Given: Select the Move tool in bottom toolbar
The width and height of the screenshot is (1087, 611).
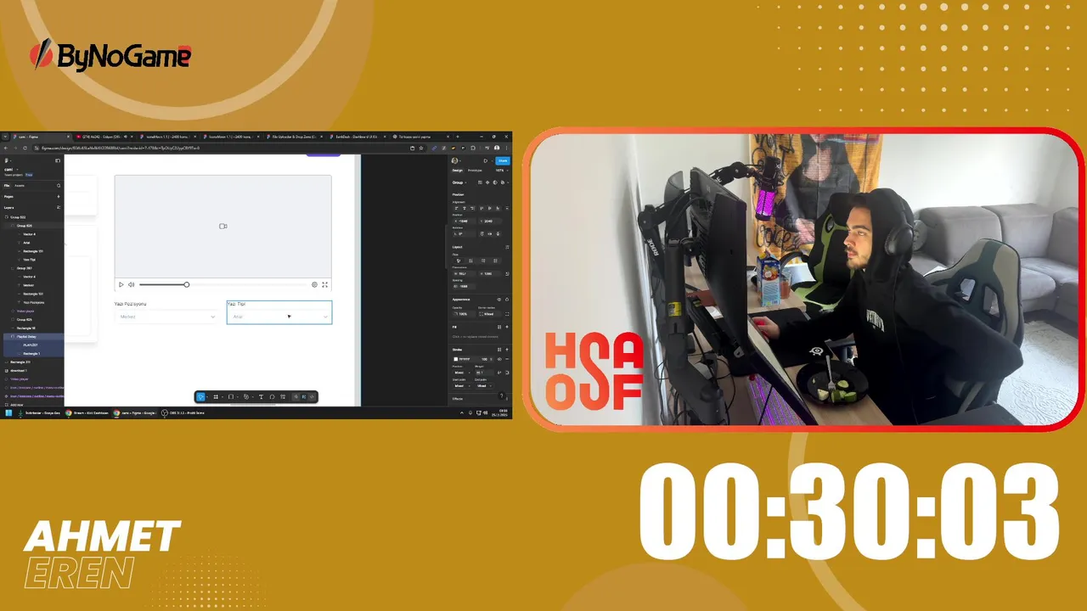Looking at the screenshot, I should [200, 396].
